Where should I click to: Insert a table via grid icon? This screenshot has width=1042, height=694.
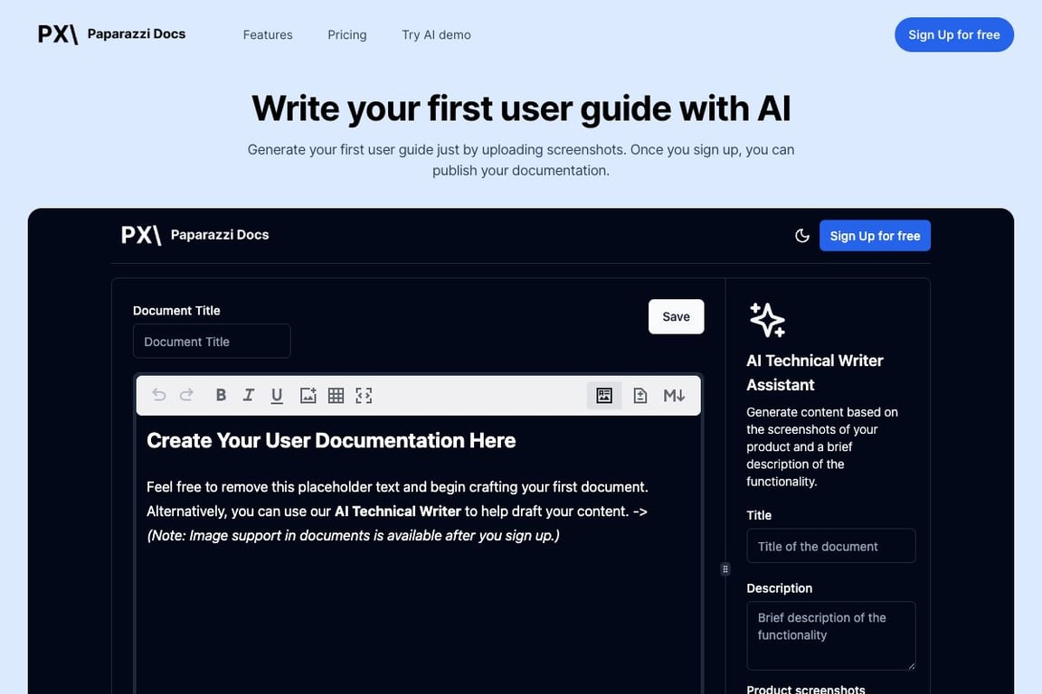pyautogui.click(x=336, y=395)
